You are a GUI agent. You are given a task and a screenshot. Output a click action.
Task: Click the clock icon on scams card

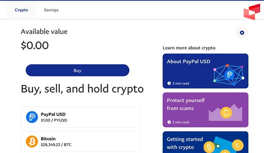point(169,122)
